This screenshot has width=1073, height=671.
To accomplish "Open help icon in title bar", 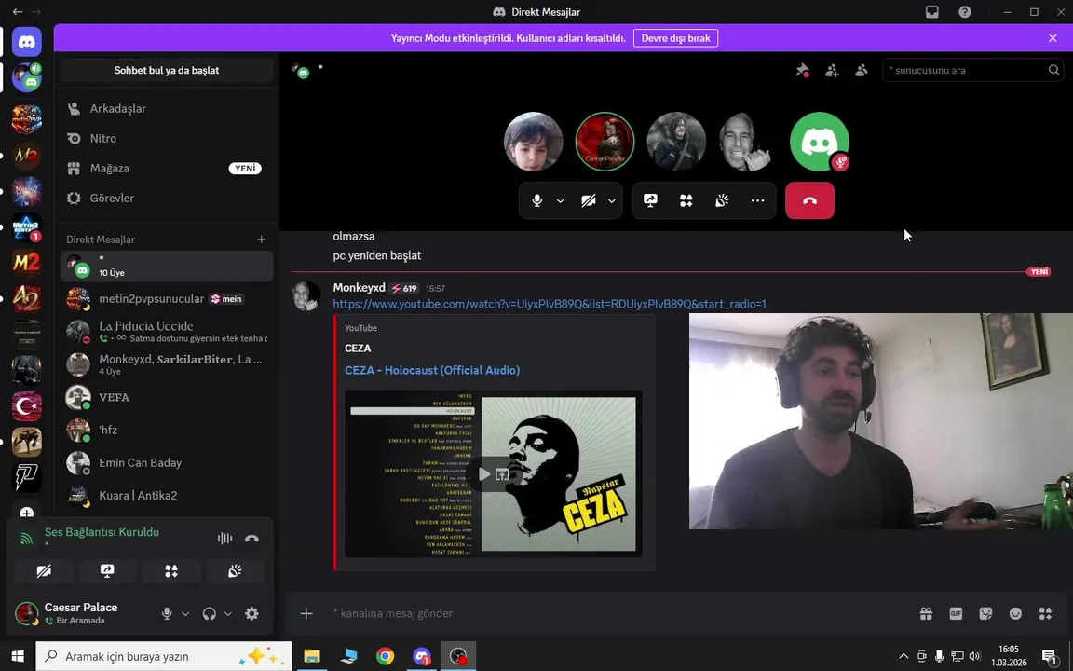I will tap(965, 11).
